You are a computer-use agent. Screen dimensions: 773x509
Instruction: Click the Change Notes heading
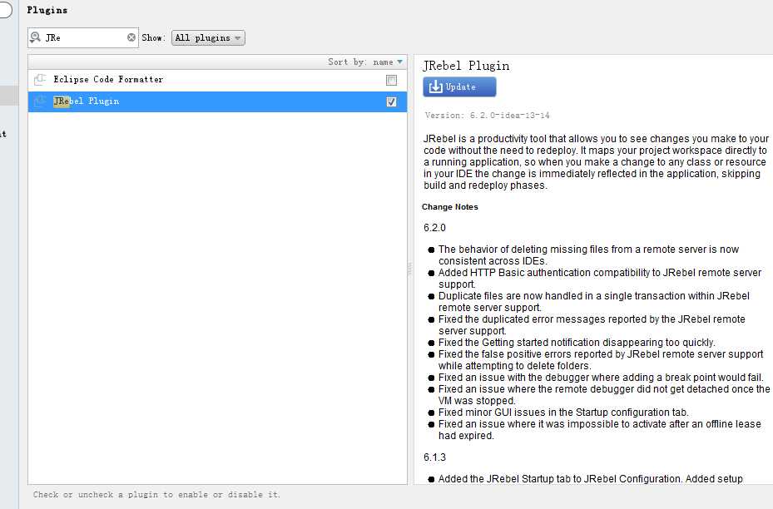(450, 207)
